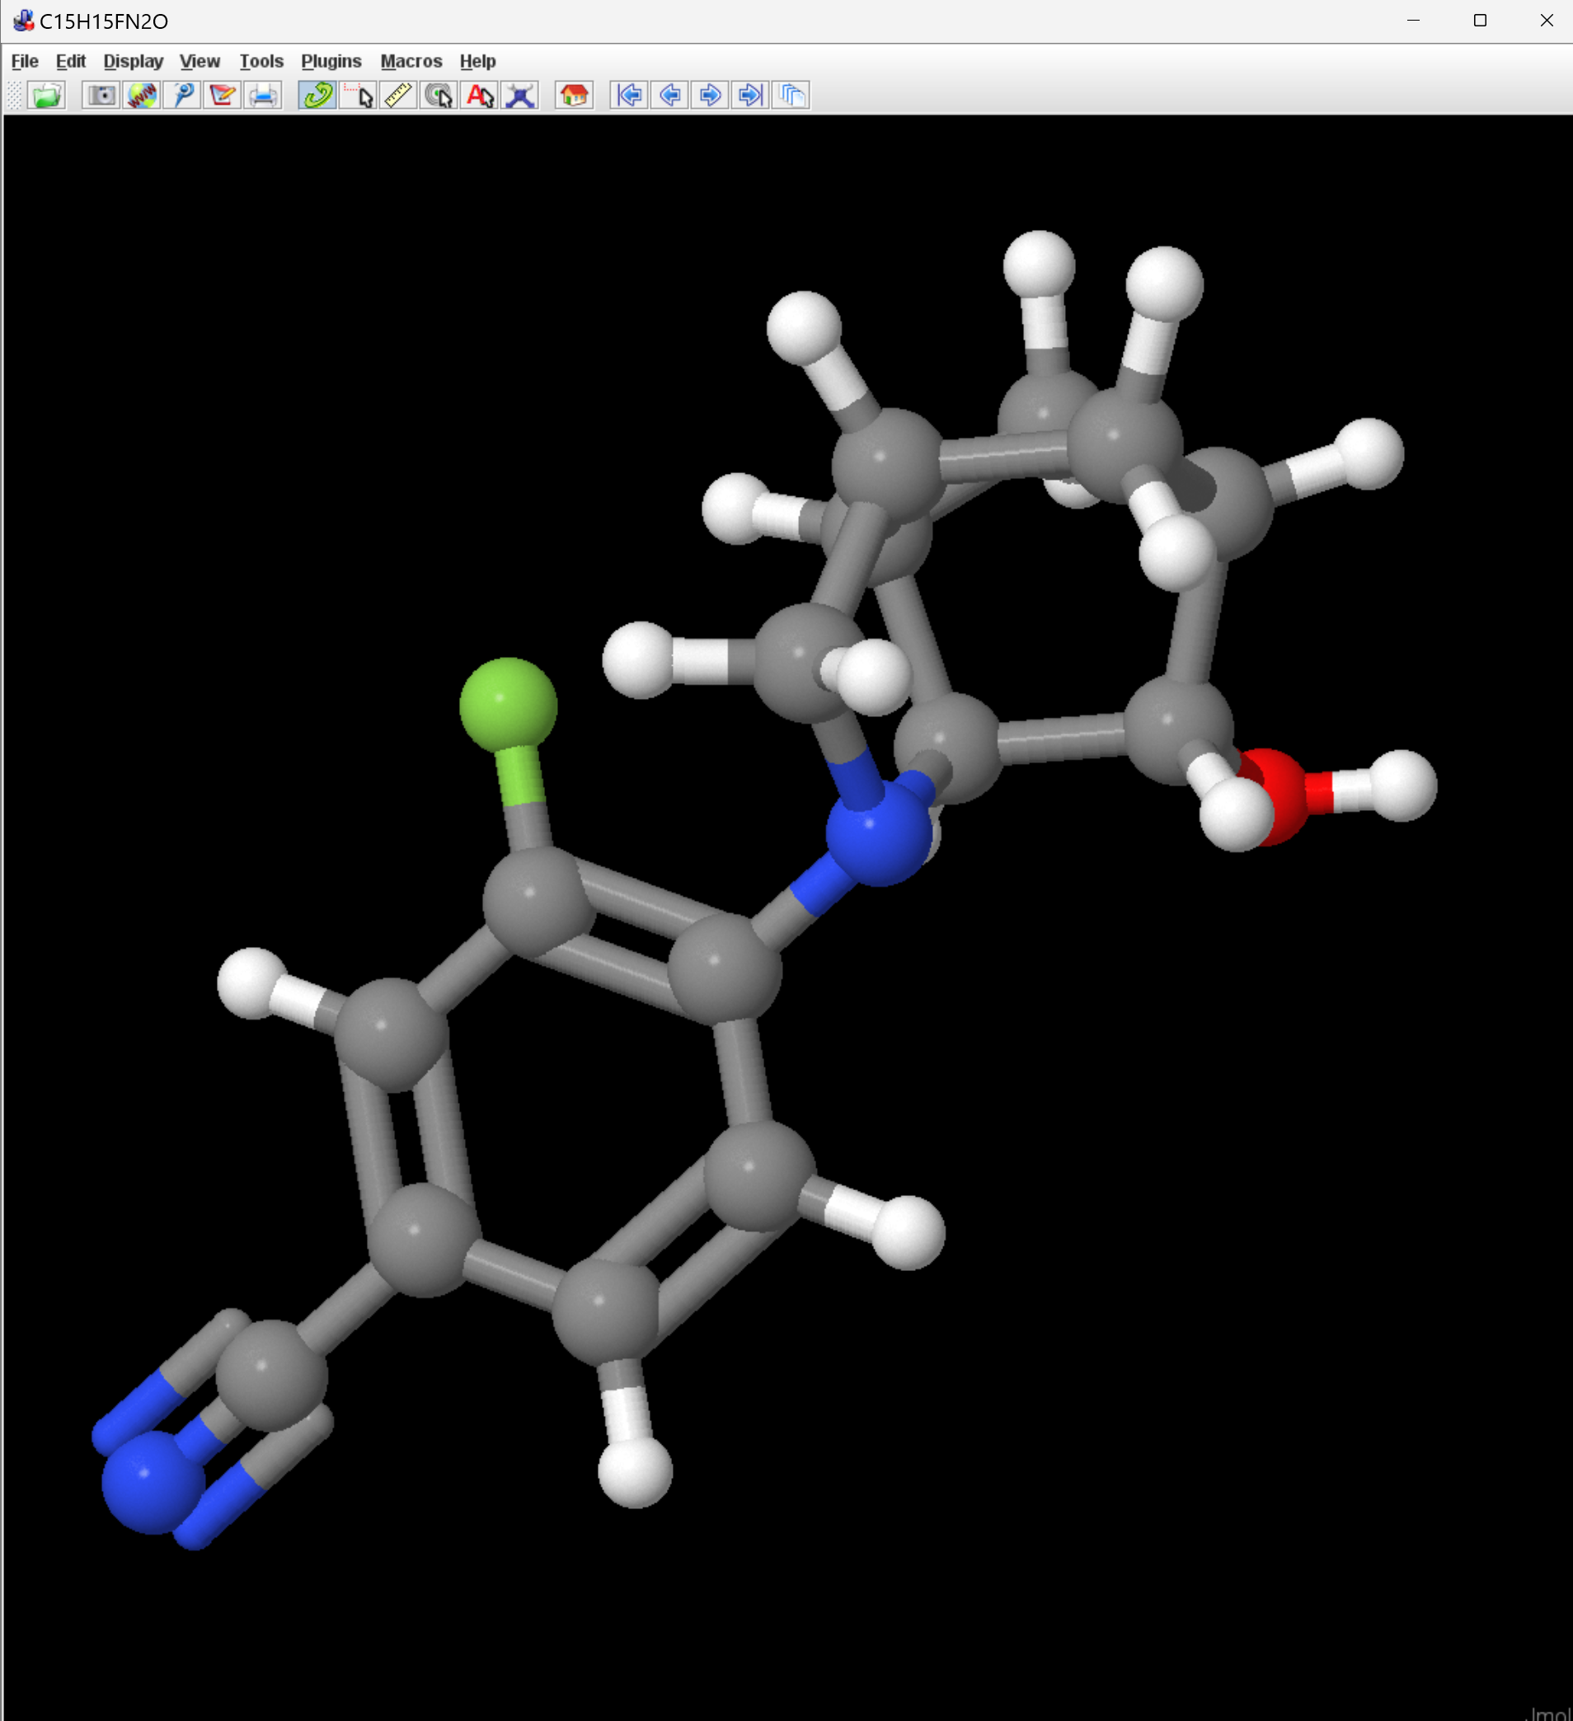1573x1721 pixels.
Task: Click the camera export image icon
Action: 101,95
